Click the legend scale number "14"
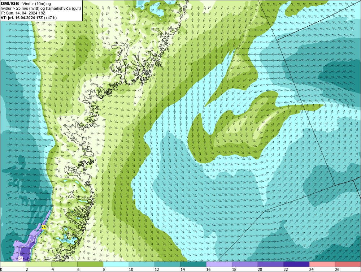 coord(183,269)
